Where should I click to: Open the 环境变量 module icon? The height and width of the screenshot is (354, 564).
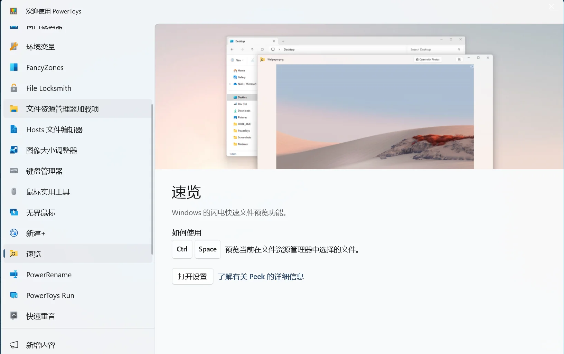14,47
